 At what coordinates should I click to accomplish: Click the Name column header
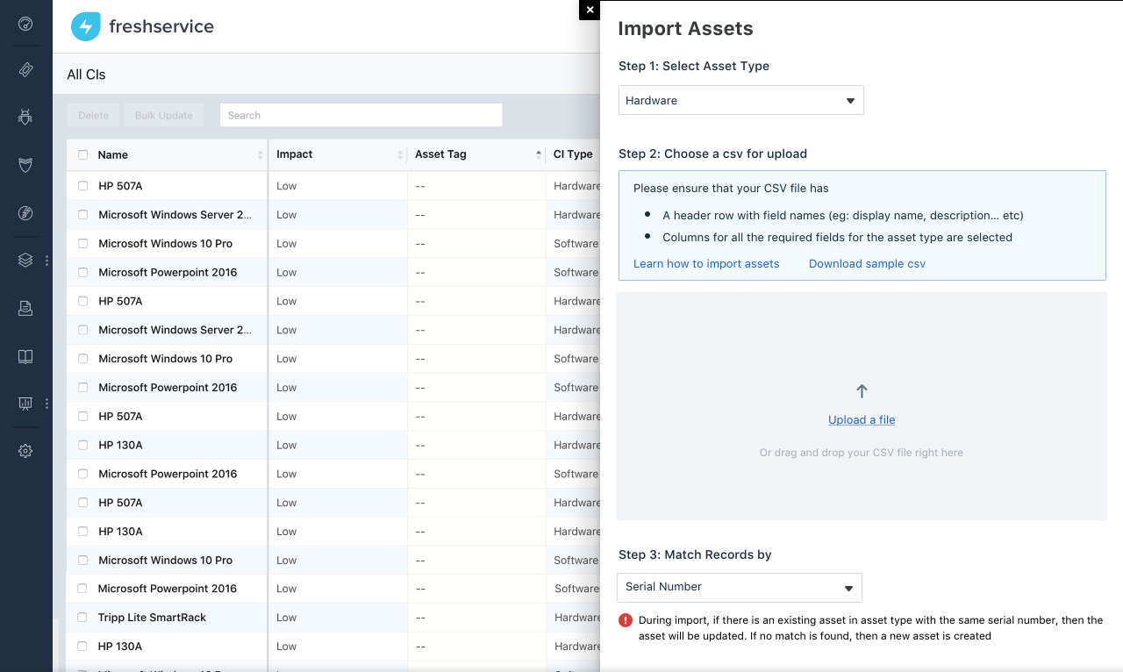(x=113, y=155)
